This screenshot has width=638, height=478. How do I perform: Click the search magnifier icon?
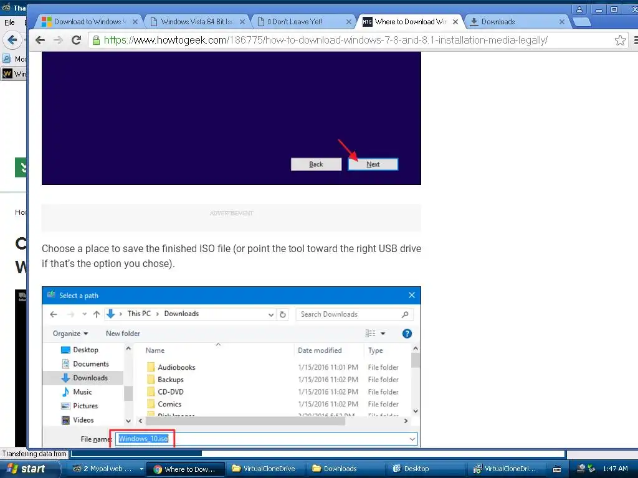[x=405, y=314]
